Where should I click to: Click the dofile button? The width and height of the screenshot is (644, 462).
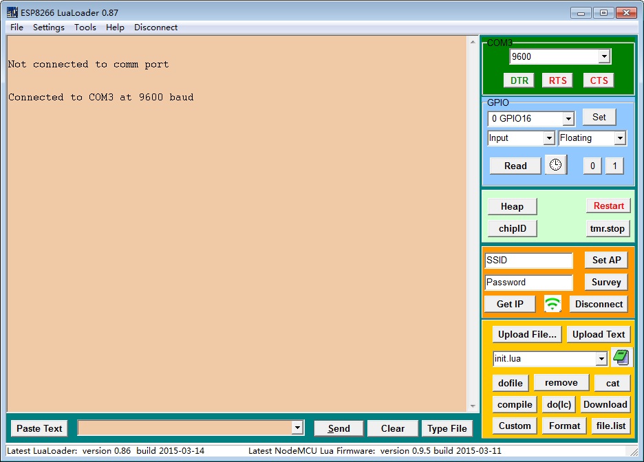(510, 383)
